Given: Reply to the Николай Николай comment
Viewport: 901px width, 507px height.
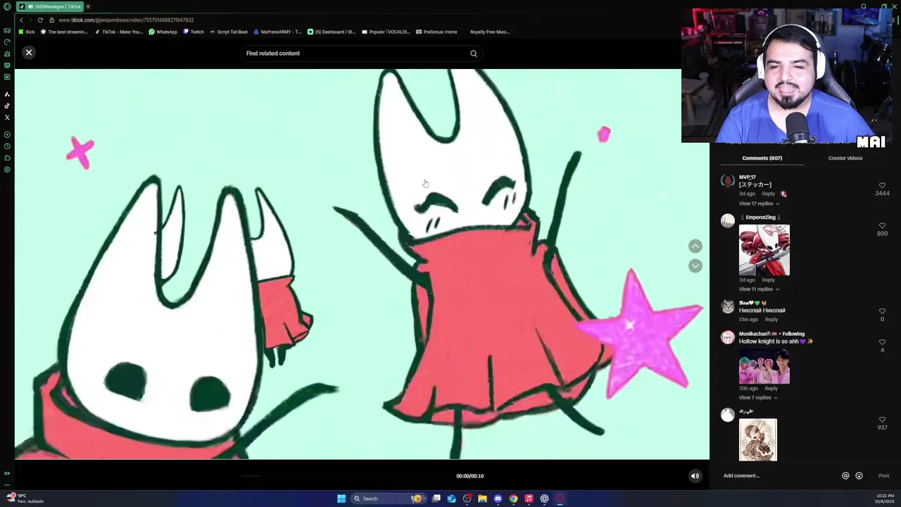Looking at the screenshot, I should 771,320.
